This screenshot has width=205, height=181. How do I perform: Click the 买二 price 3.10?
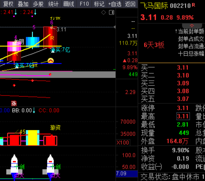coord(183,75)
